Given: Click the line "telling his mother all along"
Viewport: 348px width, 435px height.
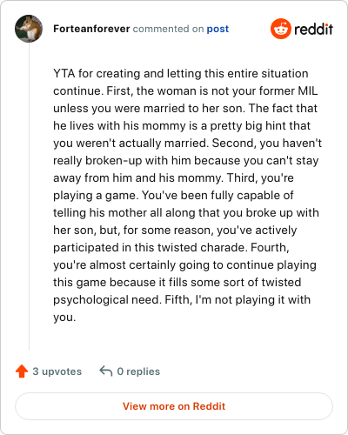Looking at the screenshot, I should 186,213.
